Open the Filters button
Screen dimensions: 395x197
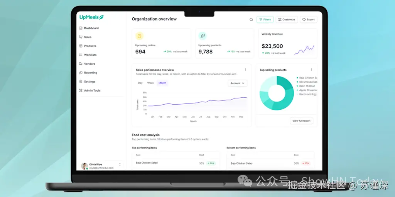tap(265, 20)
